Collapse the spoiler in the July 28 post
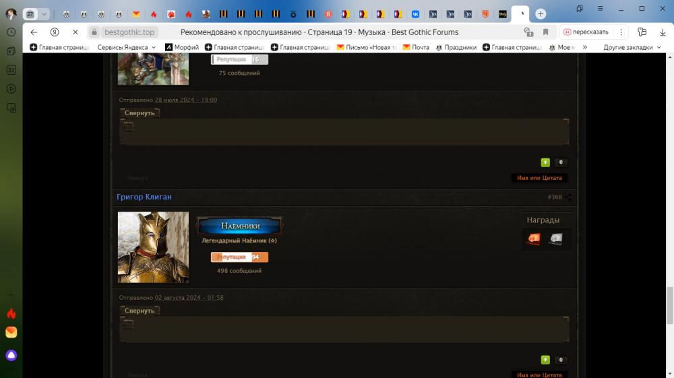The width and height of the screenshot is (674, 378). (x=140, y=113)
